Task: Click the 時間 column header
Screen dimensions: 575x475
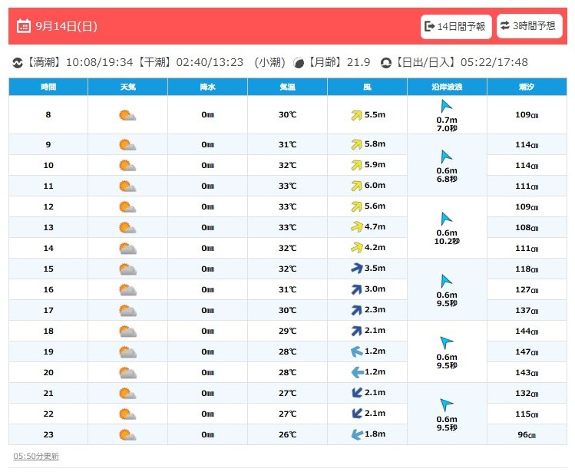Action: click(48, 87)
